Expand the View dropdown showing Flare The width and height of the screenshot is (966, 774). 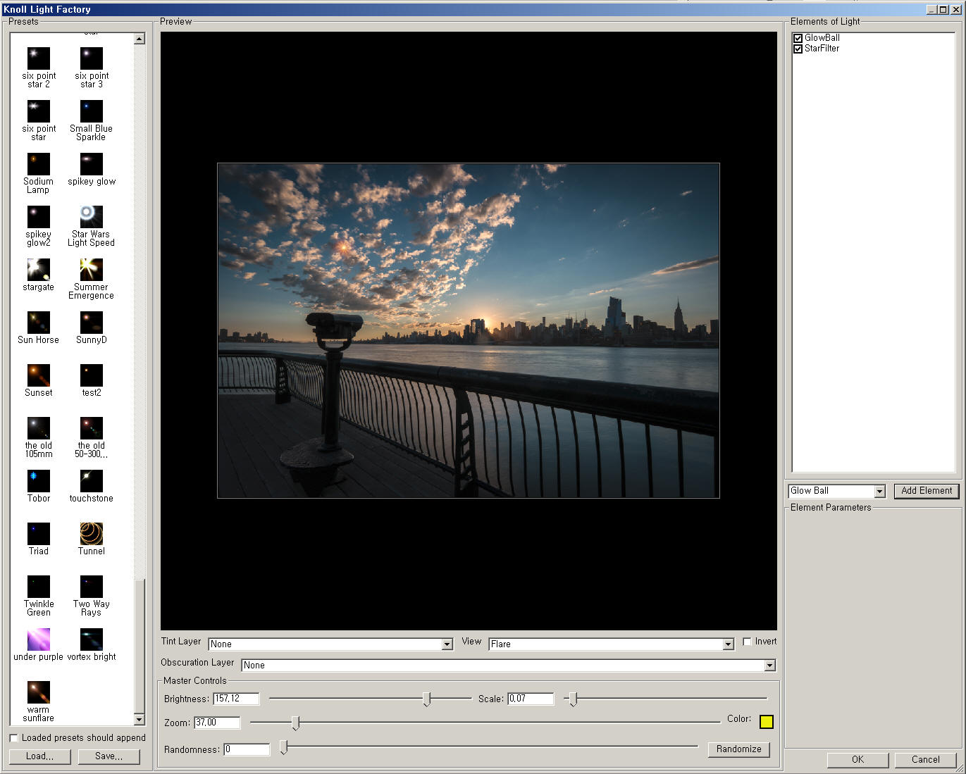(x=728, y=644)
